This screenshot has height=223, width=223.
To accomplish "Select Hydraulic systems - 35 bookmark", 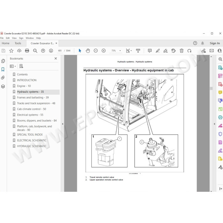I will click(30, 92).
